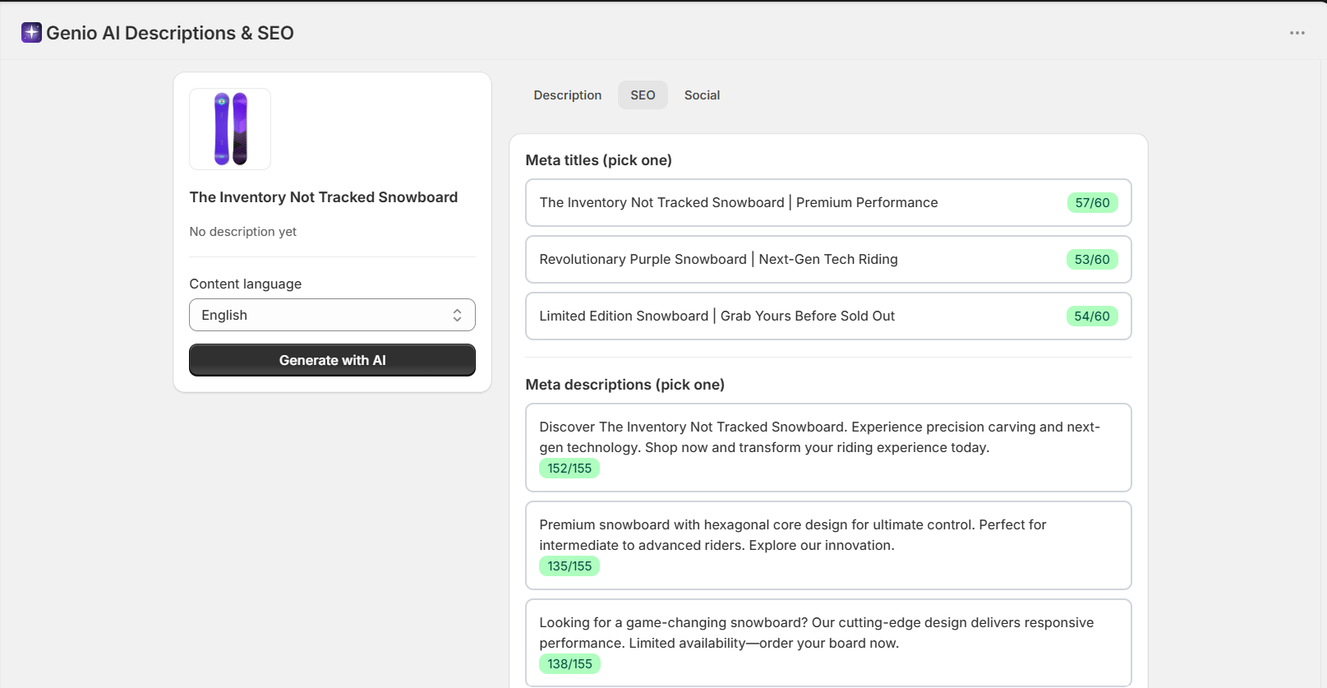Click the 'Content language' label
Image resolution: width=1327 pixels, height=688 pixels.
(246, 284)
